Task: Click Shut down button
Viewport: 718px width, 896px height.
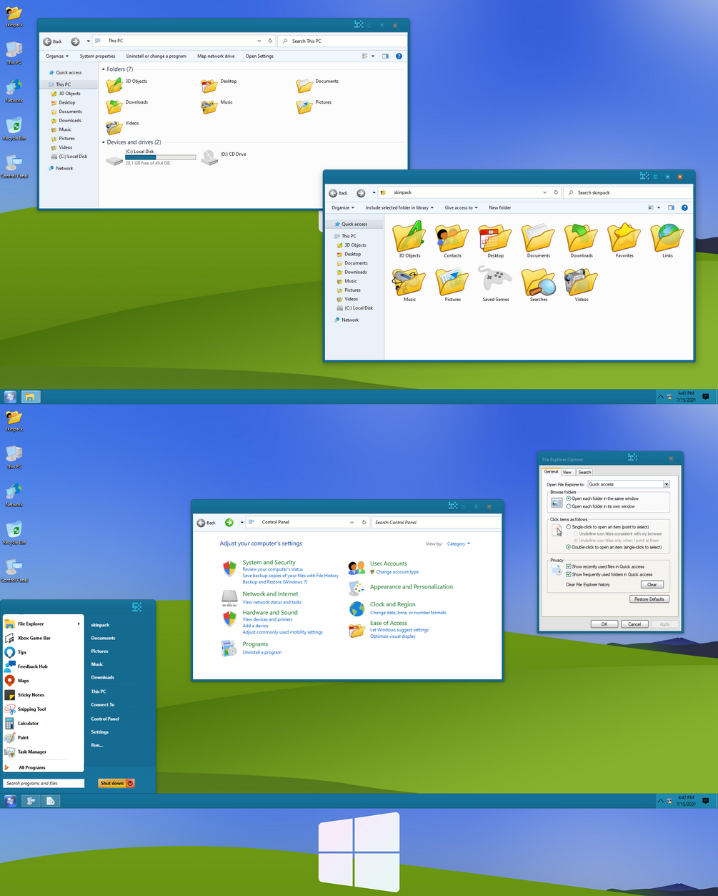Action: [x=111, y=783]
